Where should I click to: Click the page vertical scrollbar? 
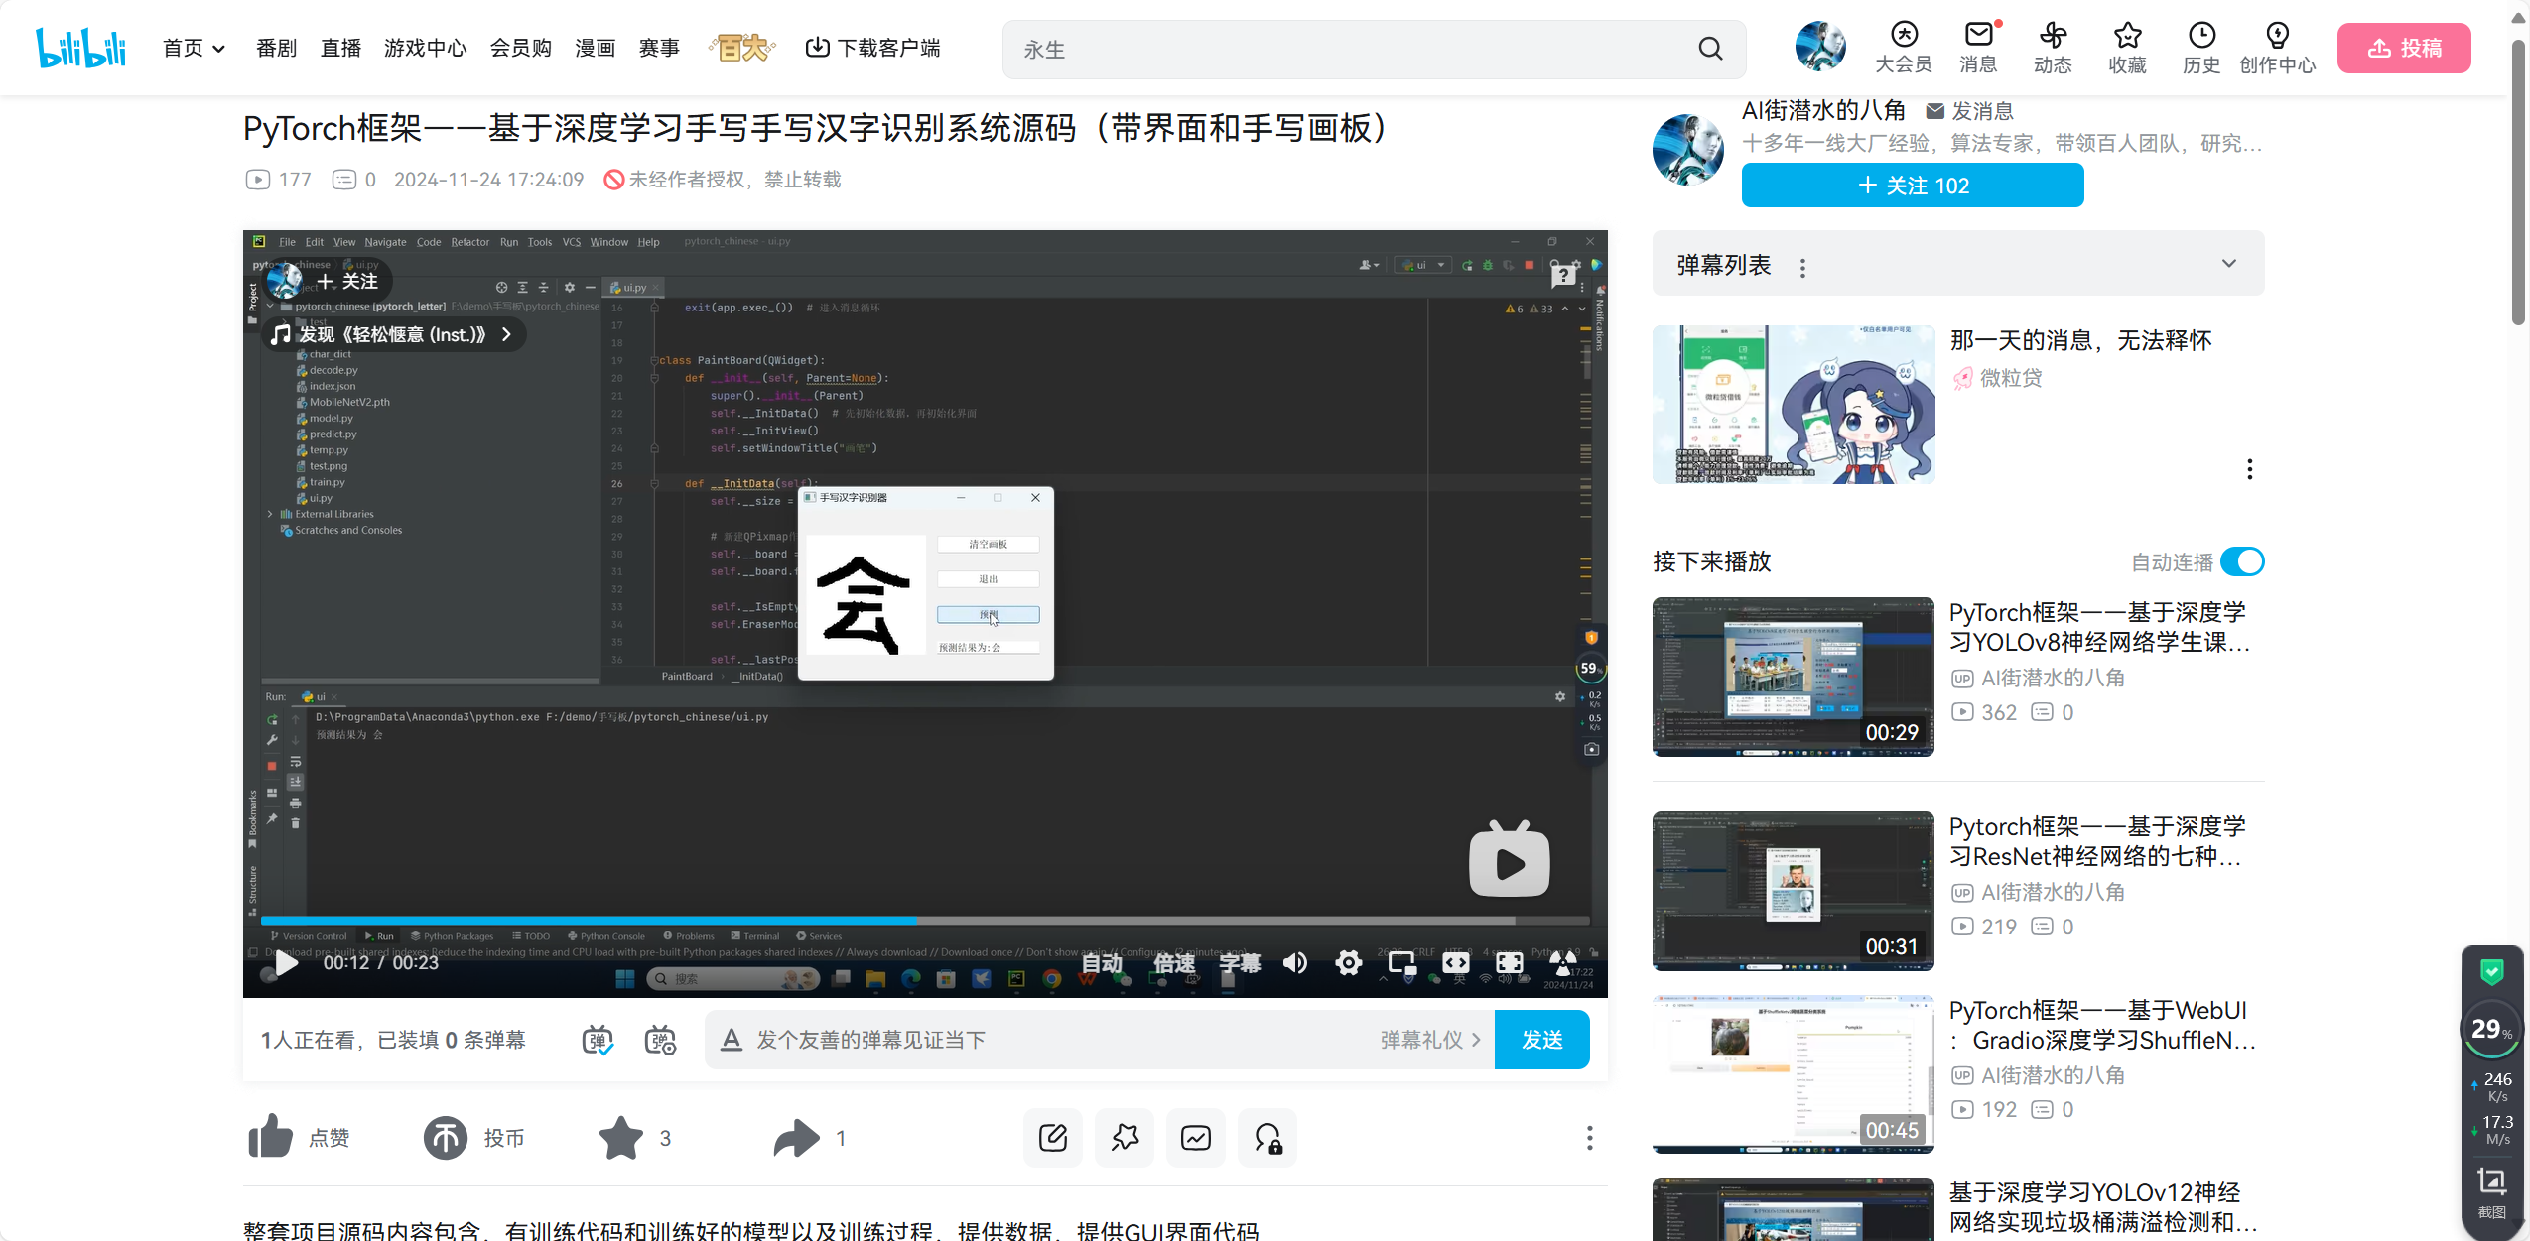[x=2519, y=184]
